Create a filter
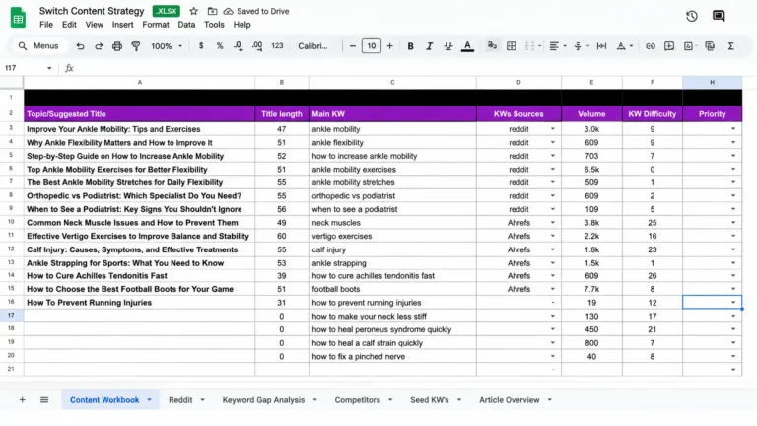Image resolution: width=757 pixels, height=426 pixels. (x=710, y=46)
